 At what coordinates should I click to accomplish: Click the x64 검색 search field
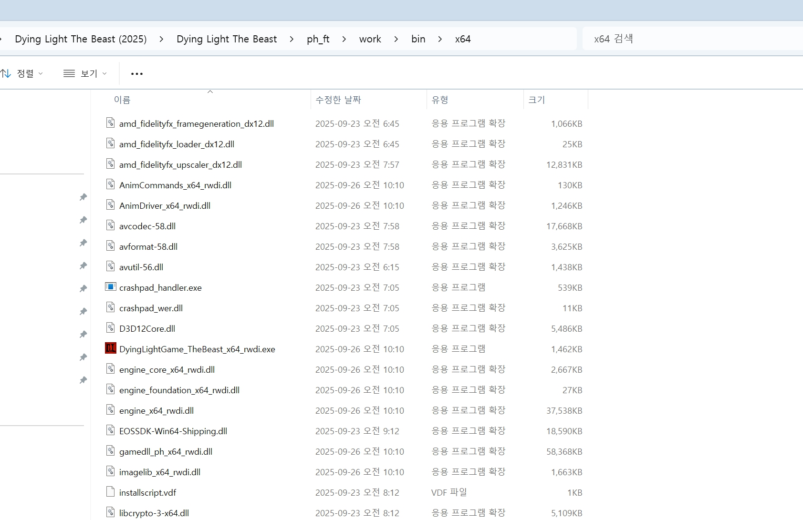tap(693, 39)
